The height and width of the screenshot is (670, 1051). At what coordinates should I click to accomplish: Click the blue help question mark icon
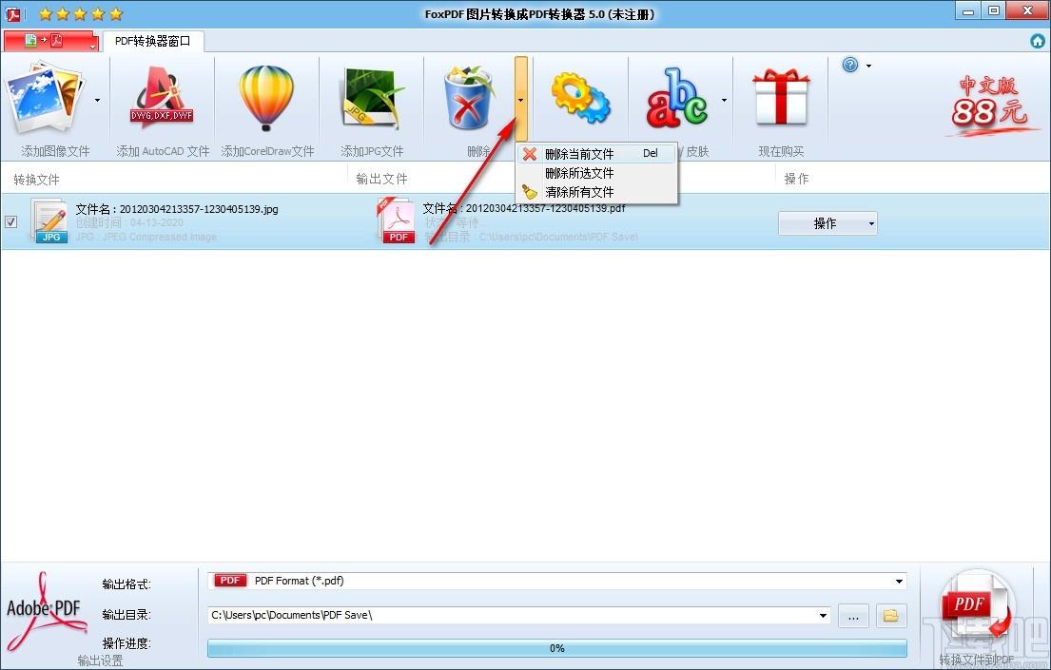(x=850, y=65)
